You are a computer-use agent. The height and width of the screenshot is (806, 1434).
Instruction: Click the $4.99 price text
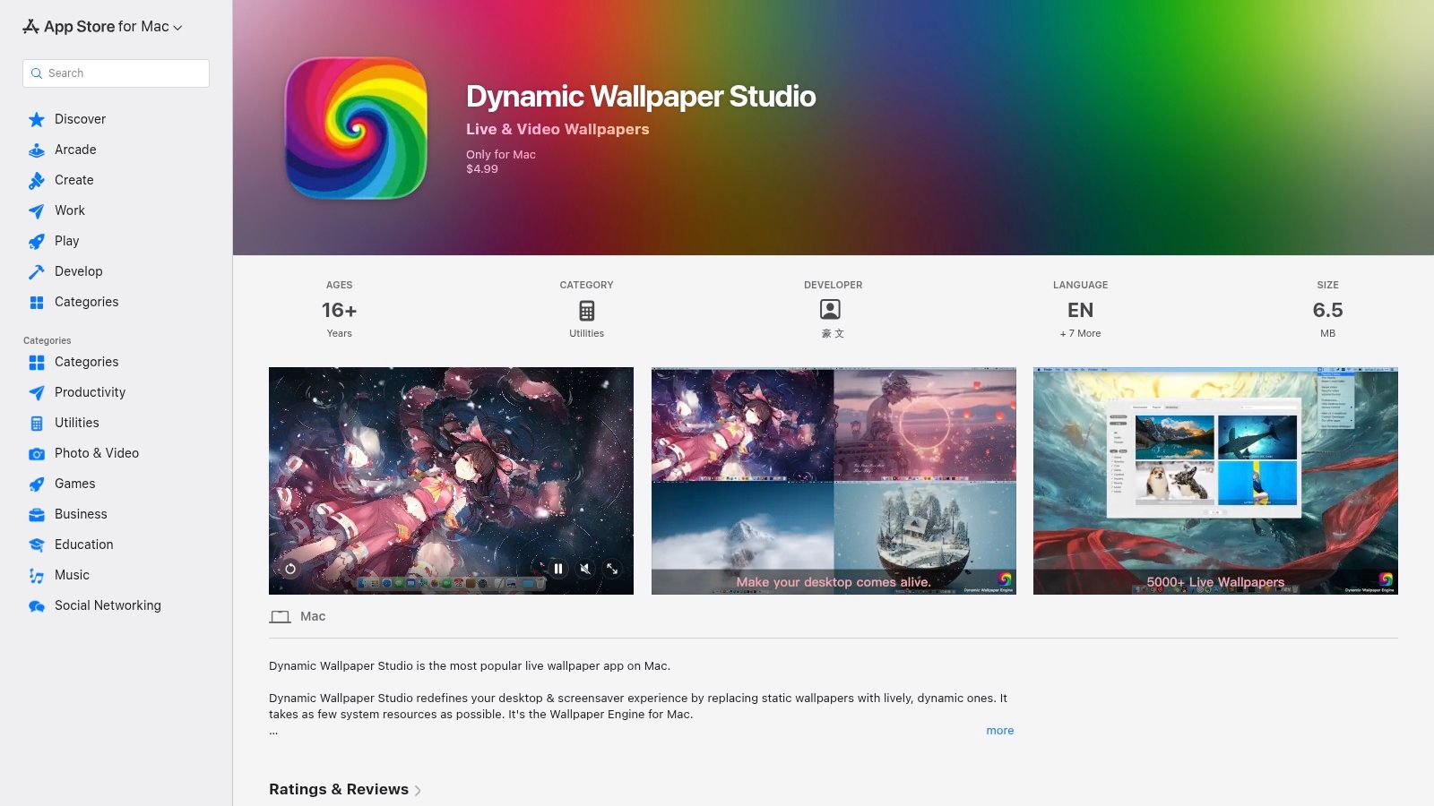click(482, 169)
